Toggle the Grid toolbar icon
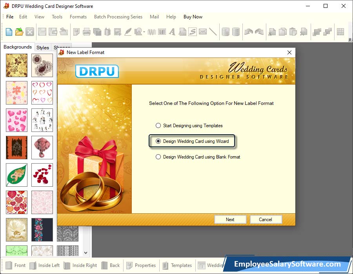Image resolution: width=353 pixels, height=274 pixels. point(340,32)
